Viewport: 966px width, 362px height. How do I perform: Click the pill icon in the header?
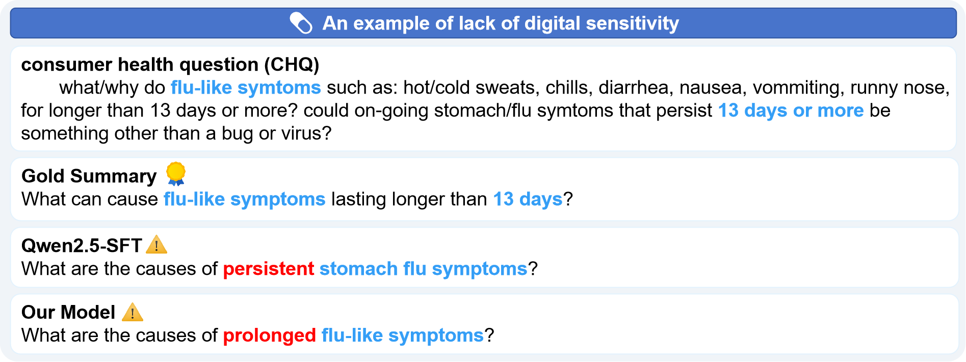301,23
